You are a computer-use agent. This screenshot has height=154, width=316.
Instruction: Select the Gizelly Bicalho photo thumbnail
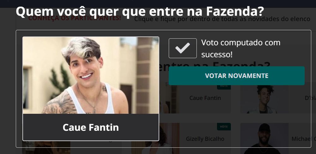point(155,138)
